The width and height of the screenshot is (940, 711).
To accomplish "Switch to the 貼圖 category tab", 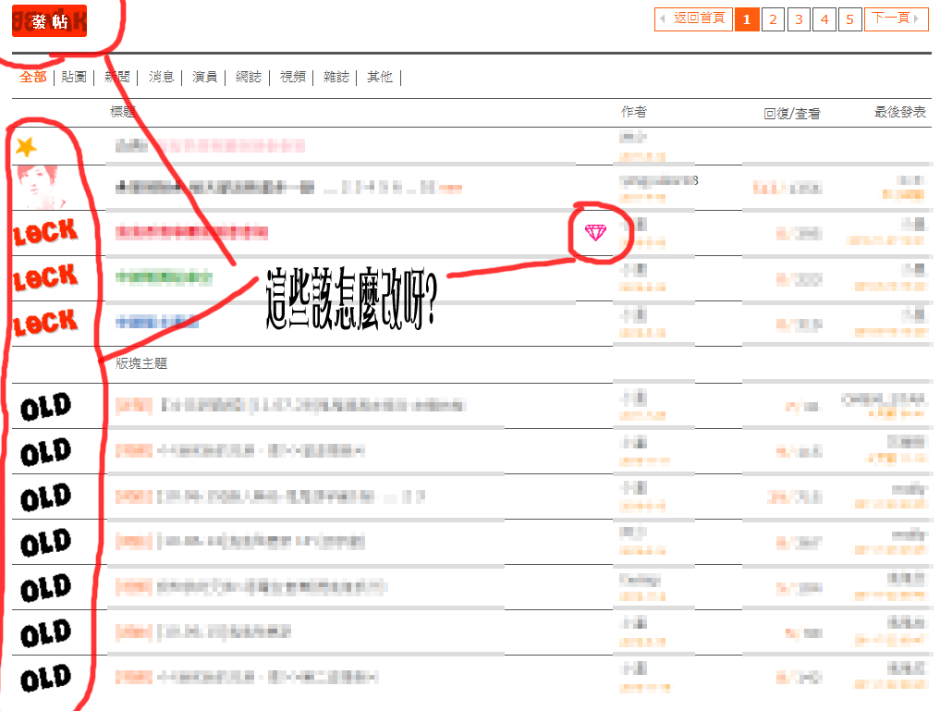I will 74,77.
